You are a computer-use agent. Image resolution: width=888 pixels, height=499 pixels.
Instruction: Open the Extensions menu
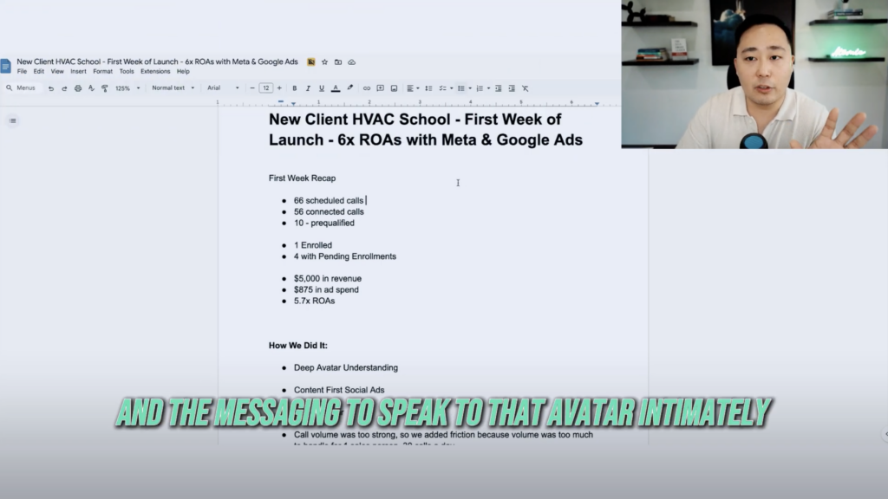coord(153,70)
